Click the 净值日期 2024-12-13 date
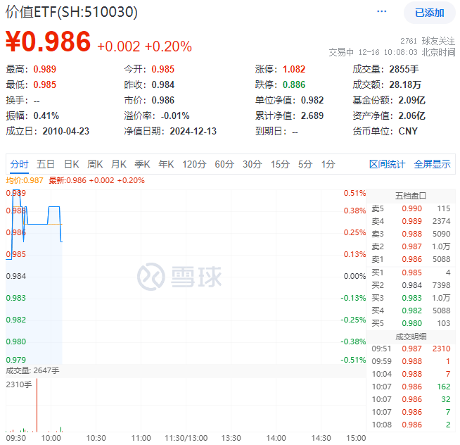This screenshot has width=460, height=445. point(193,131)
